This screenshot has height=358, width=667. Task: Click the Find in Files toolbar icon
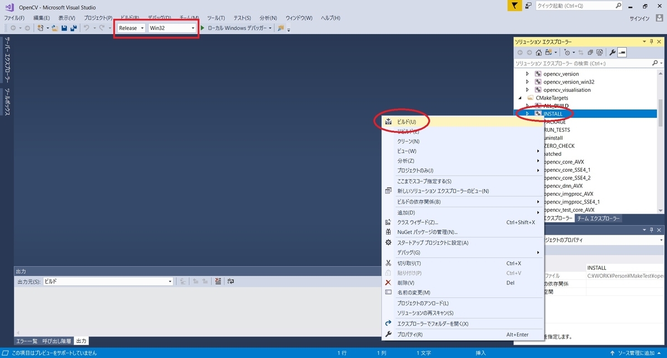(280, 28)
